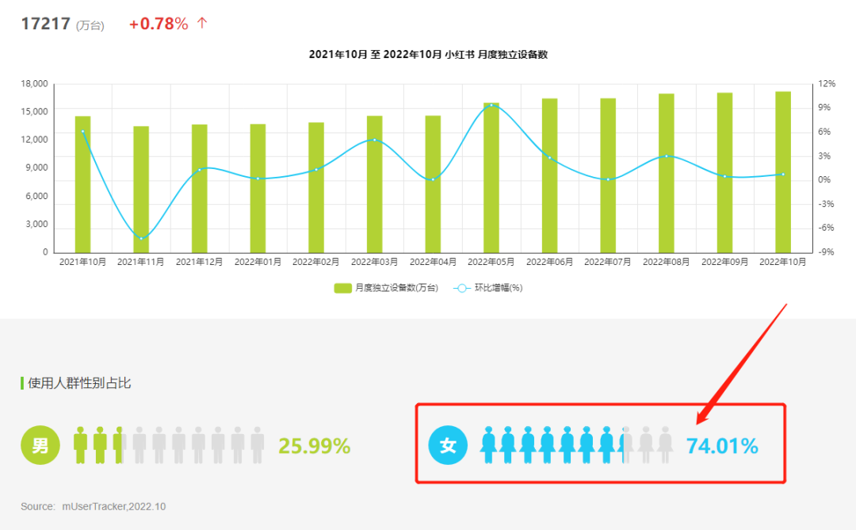Image resolution: width=856 pixels, height=530 pixels.
Task: Click the 74.01% female percentage
Action: pyautogui.click(x=722, y=446)
